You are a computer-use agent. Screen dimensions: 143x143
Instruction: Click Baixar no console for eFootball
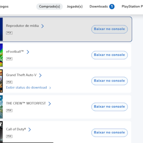pos(109,55)
